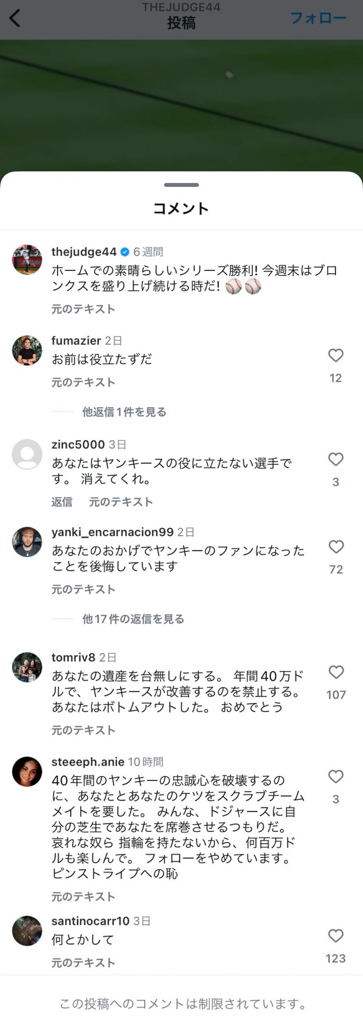Tap 返信 under zinc5000's comment

pyautogui.click(x=62, y=502)
